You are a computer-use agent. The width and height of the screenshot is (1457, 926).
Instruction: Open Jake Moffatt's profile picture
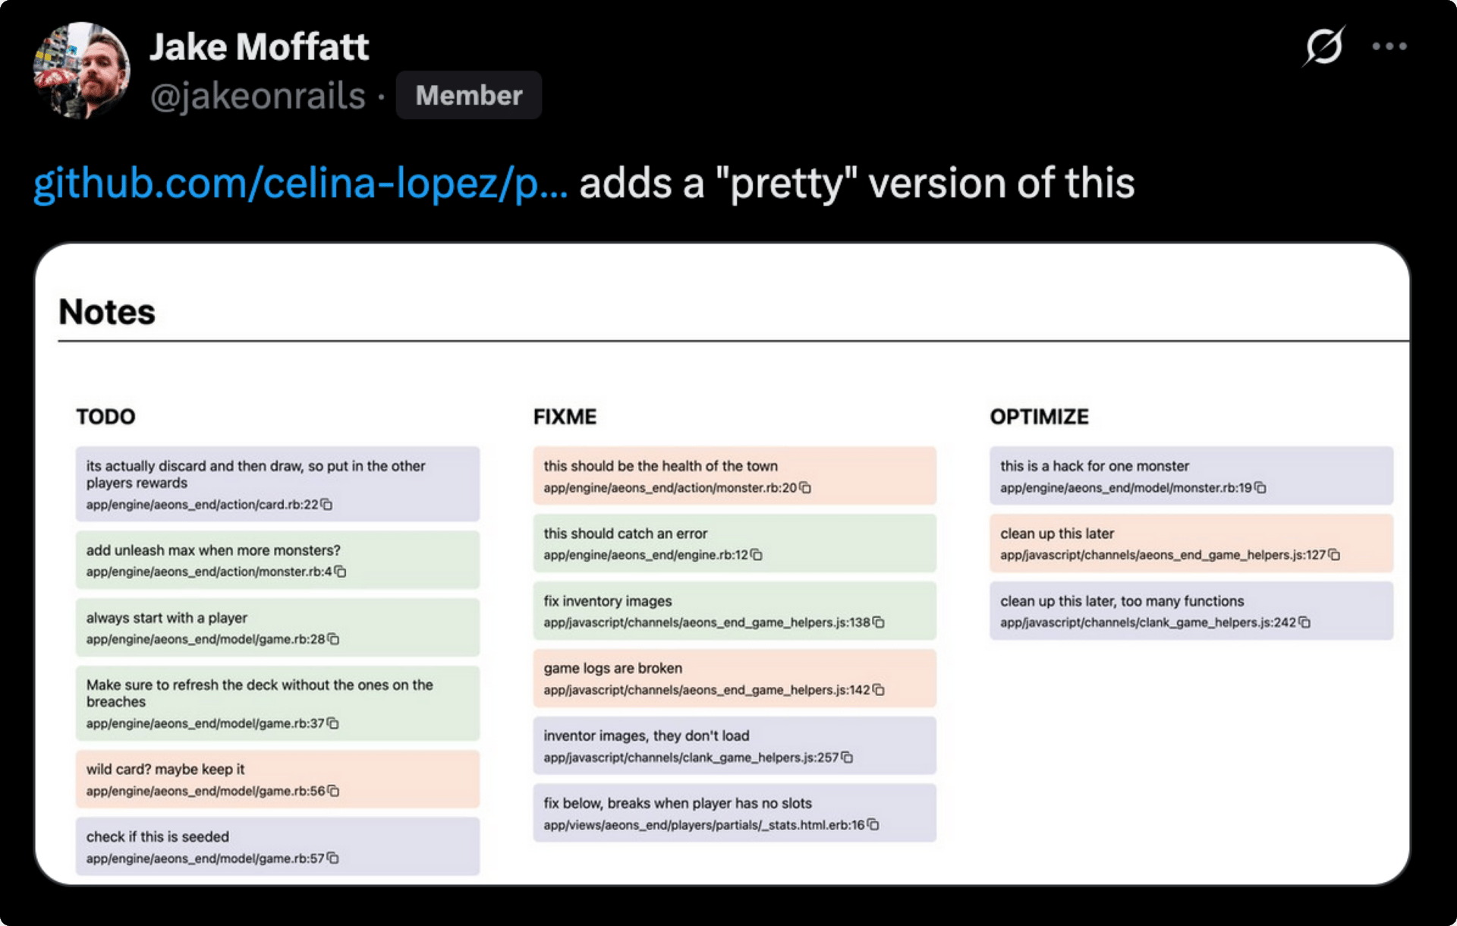tap(82, 71)
